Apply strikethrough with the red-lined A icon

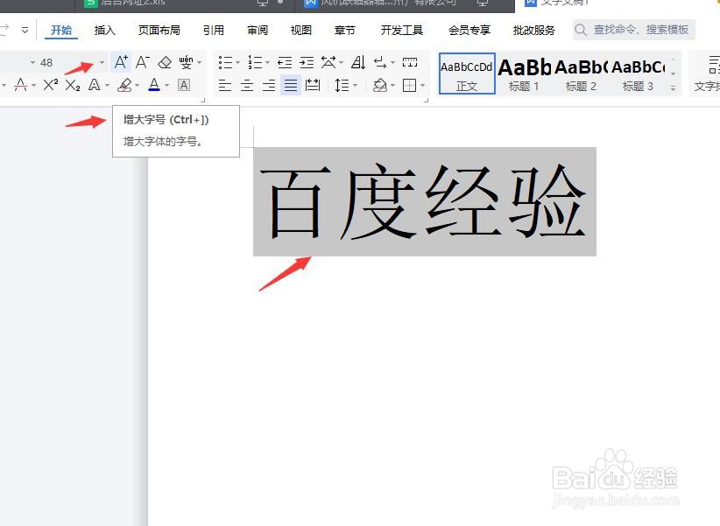20,85
